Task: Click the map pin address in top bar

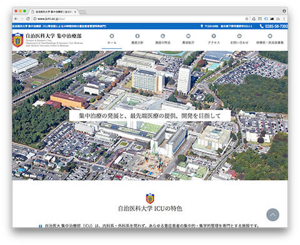Action: pyautogui.click(x=226, y=26)
